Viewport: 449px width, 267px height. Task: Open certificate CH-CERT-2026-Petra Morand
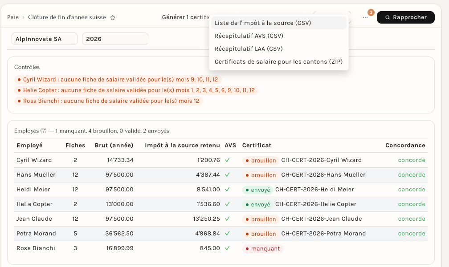tap(323, 234)
